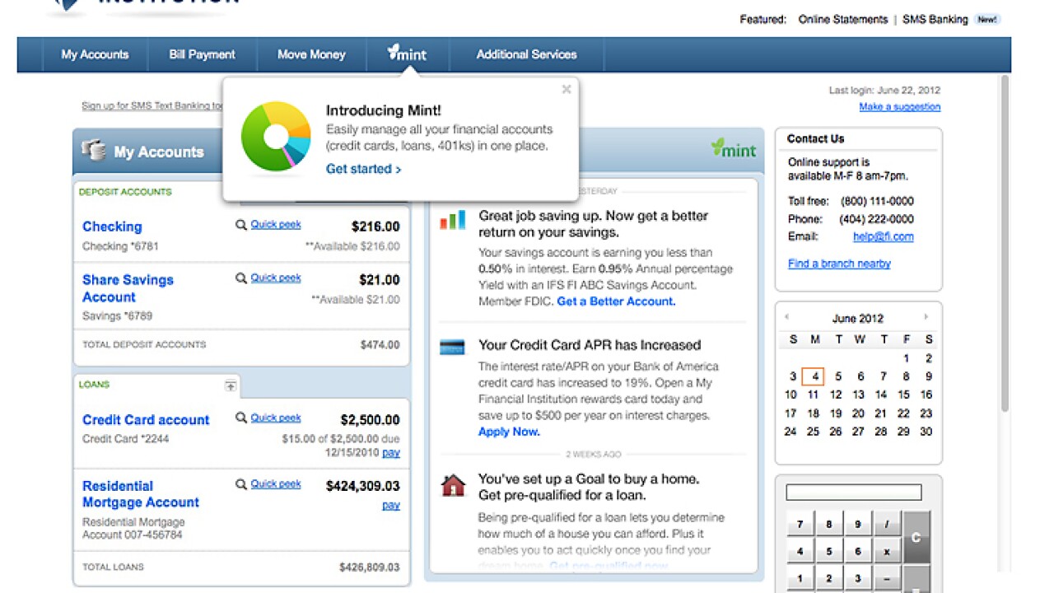
Task: Go to the next month in calendar
Action: pos(926,317)
